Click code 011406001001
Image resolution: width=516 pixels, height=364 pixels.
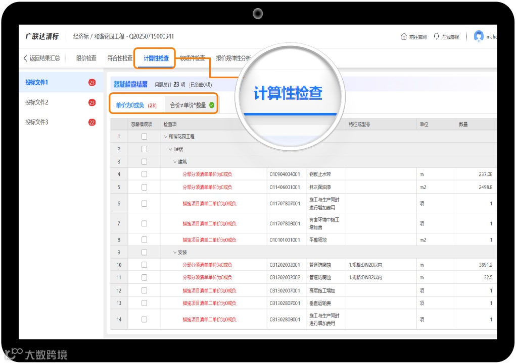[285, 187]
